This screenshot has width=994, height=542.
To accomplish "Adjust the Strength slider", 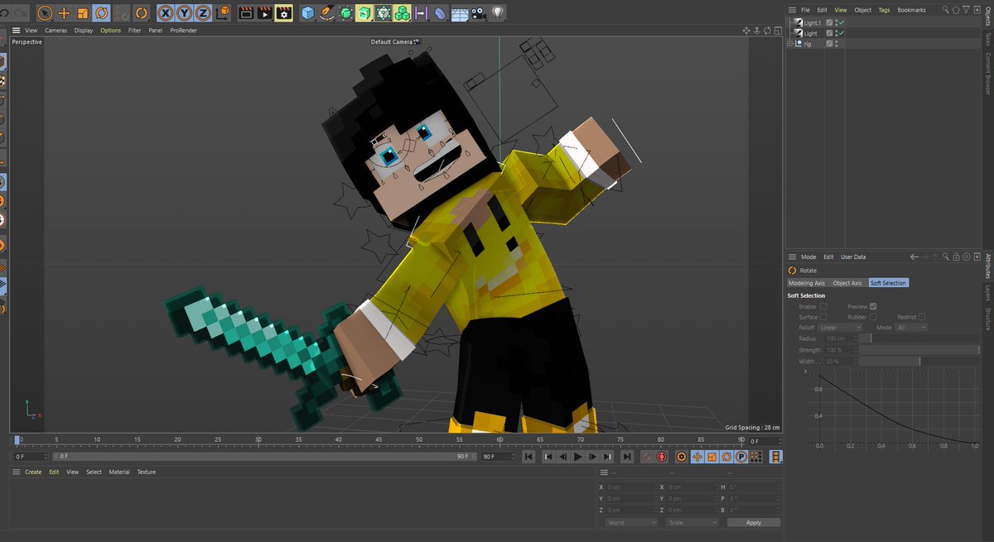I will pyautogui.click(x=919, y=350).
